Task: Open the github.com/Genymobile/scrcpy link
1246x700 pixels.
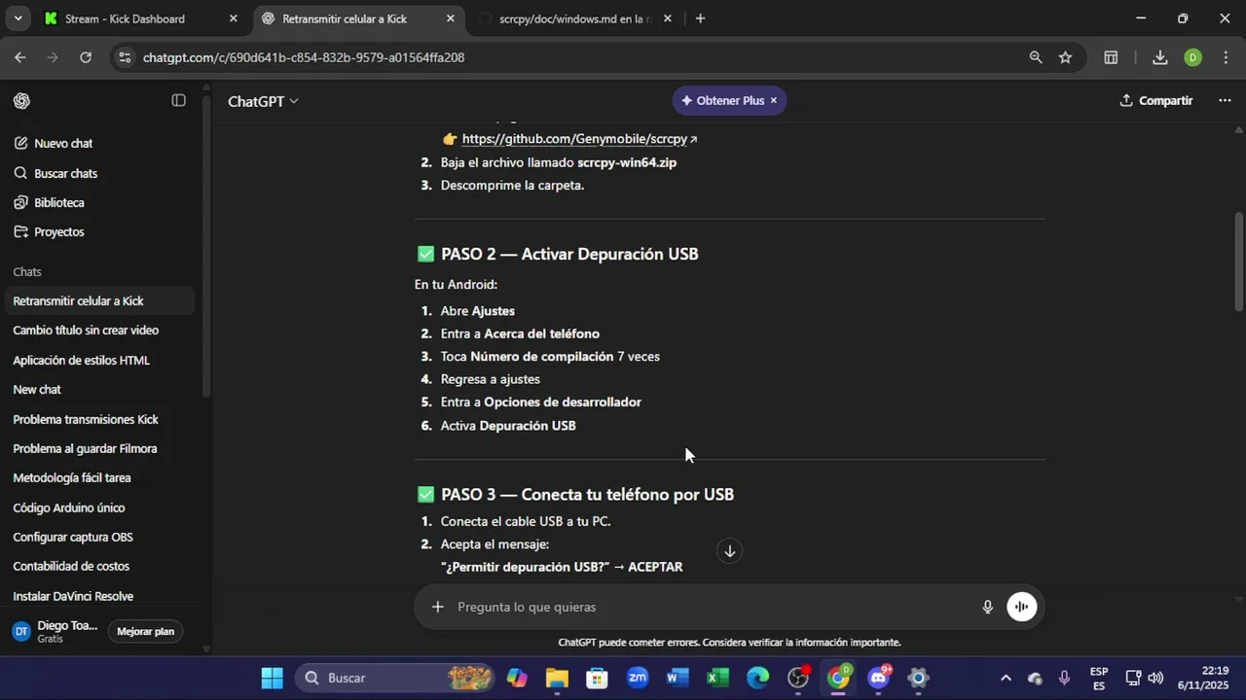Action: tap(579, 139)
